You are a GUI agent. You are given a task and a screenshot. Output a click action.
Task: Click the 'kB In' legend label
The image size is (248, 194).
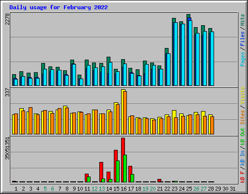coord(243,158)
